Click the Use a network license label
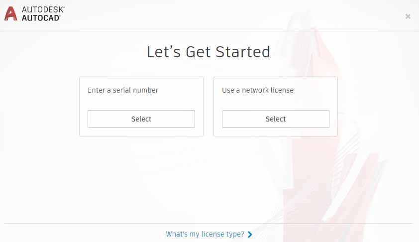This screenshot has width=419, height=242. point(258,90)
